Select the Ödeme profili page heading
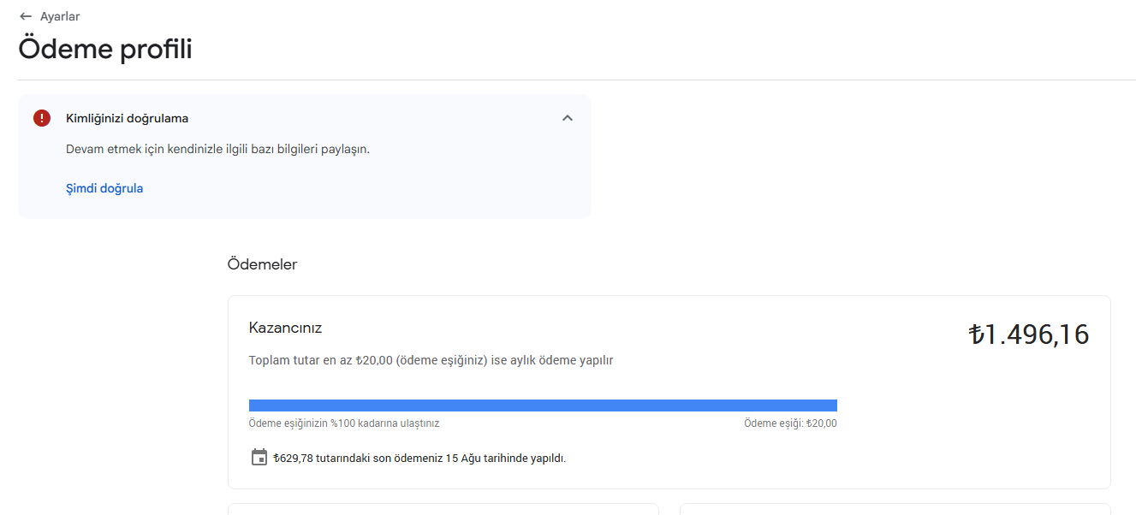 coord(105,49)
